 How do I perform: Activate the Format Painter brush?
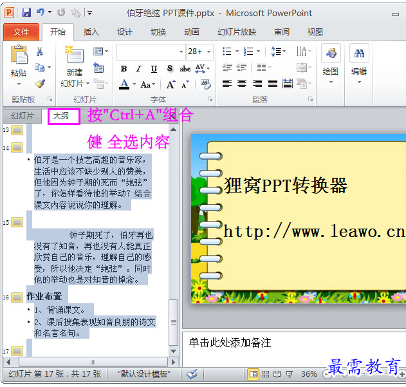(40, 83)
